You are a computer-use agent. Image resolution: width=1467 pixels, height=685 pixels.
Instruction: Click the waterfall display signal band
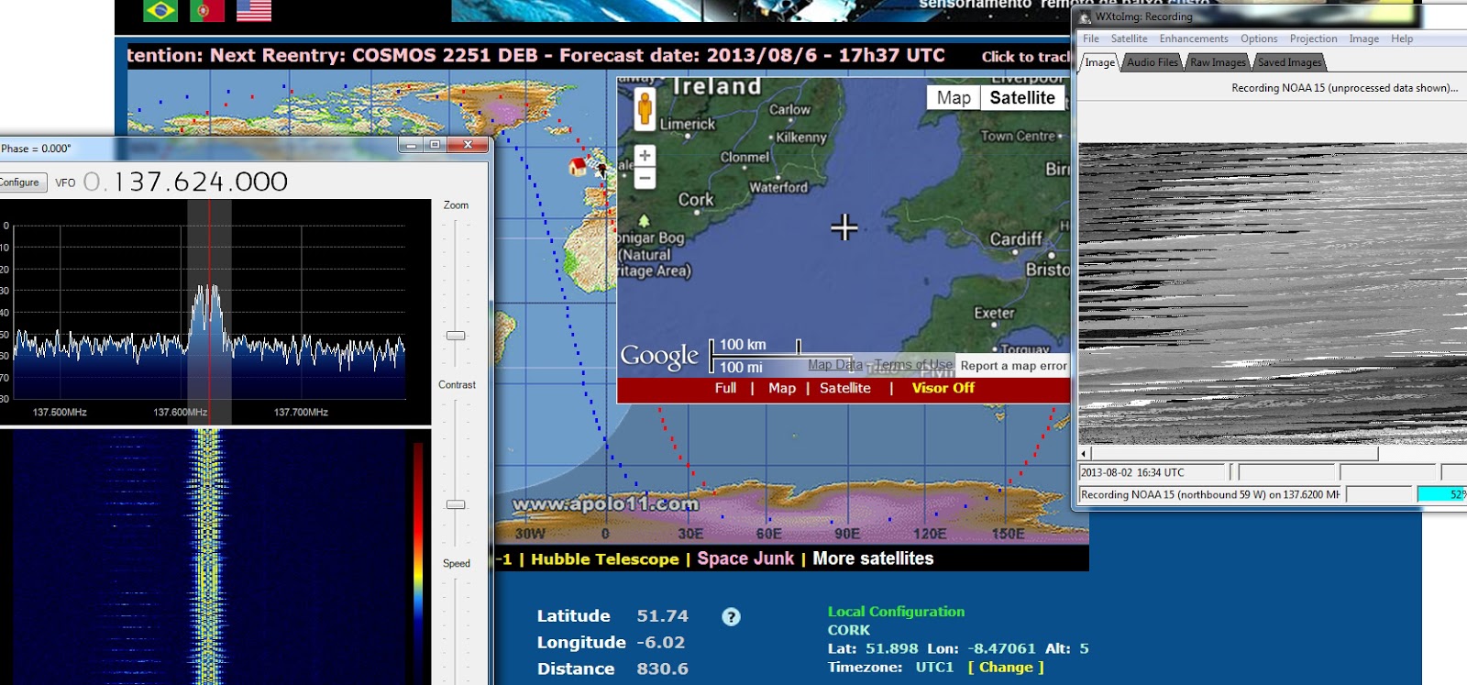(x=208, y=556)
